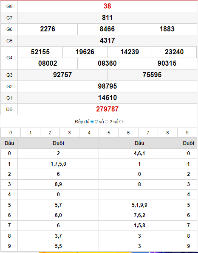This screenshot has width=198, height=253.
Task: Click digit filter tab 3
Action: point(69,133)
